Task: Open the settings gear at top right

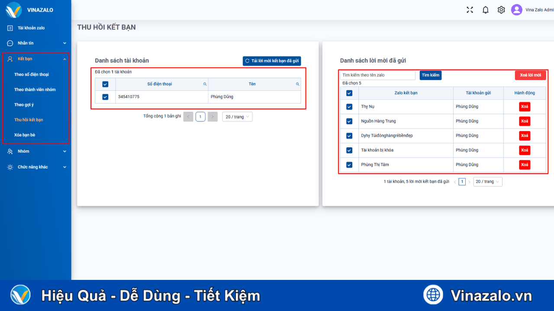Action: [x=501, y=10]
